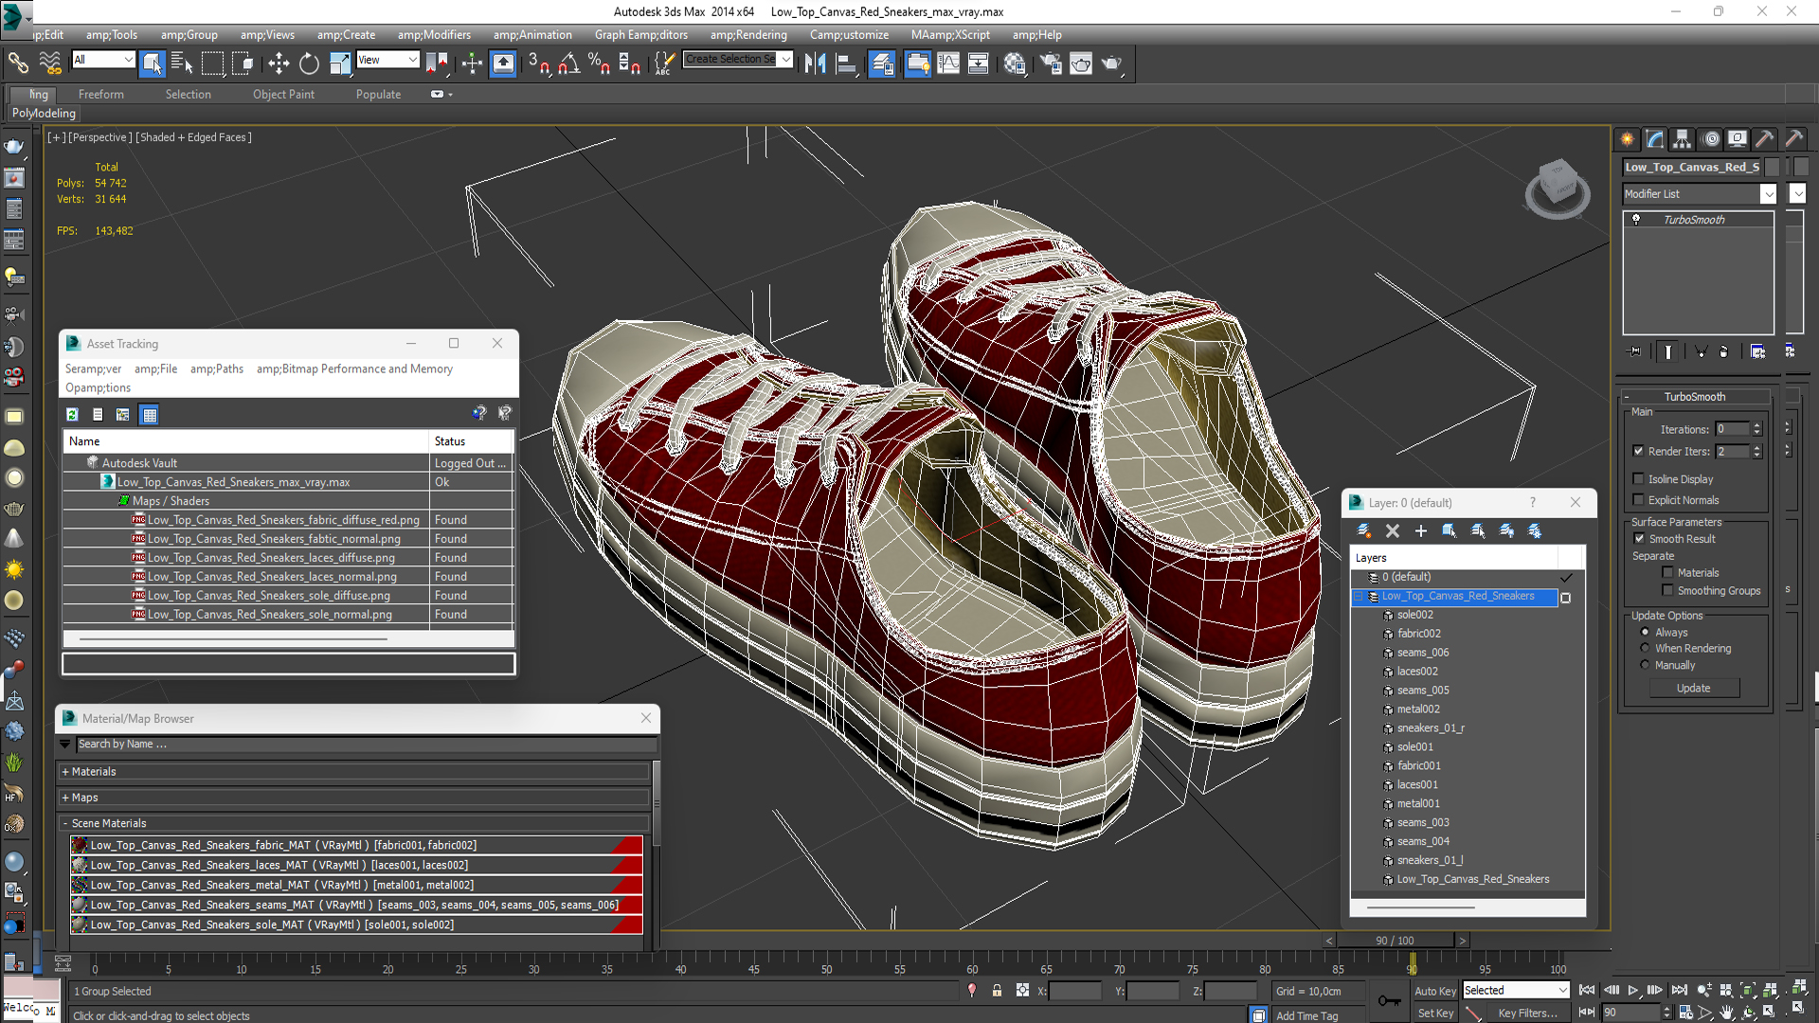This screenshot has height=1023, width=1819.
Task: Refresh the Asset Tracking list
Action: click(x=72, y=414)
